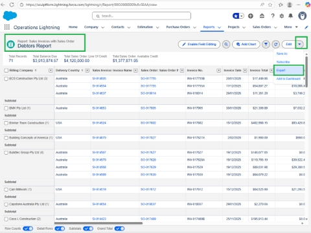Choose Export from the dropdown menu
Image resolution: width=311 pixels, height=233 pixels.
(288, 71)
